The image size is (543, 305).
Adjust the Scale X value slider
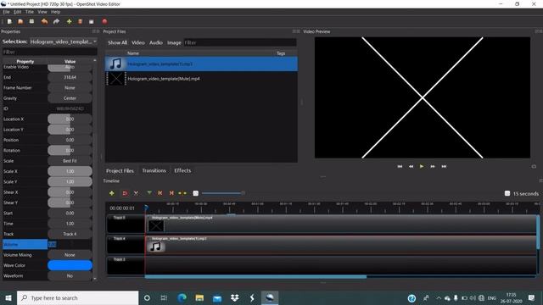(70, 171)
